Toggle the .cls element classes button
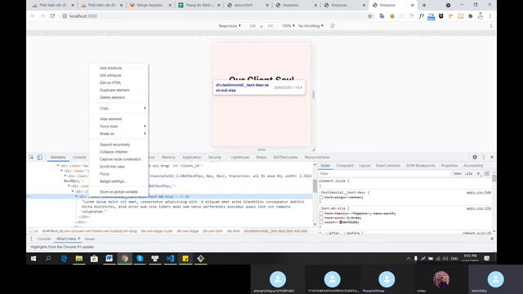The height and width of the screenshot is (294, 523). (468, 174)
